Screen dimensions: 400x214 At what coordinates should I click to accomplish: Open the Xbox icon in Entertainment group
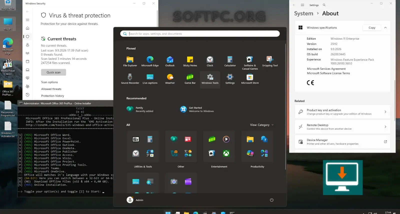[226, 153]
